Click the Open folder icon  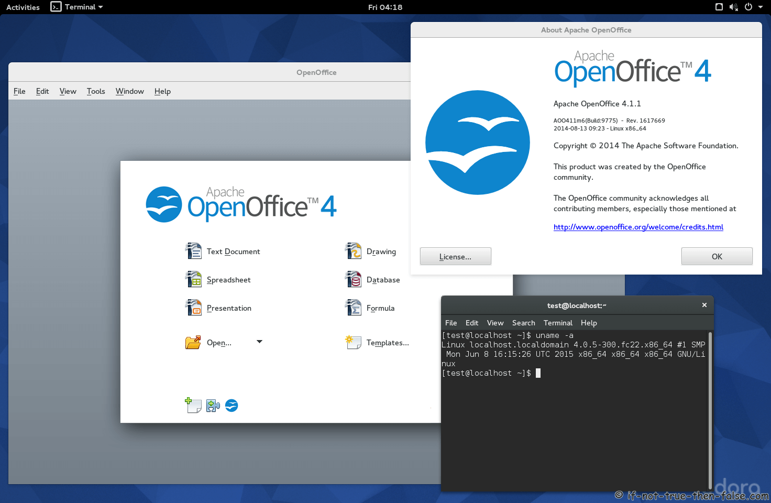pos(193,342)
